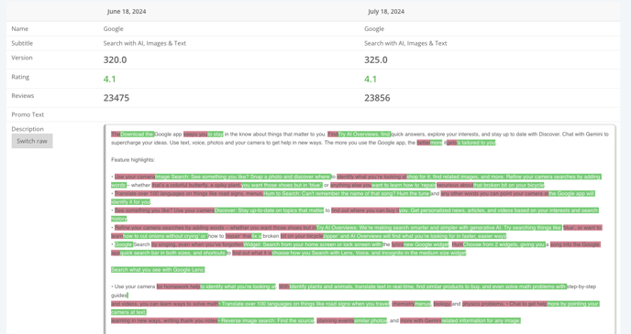This screenshot has width=631, height=334.
Task: Click the Description row label
Action: point(28,129)
